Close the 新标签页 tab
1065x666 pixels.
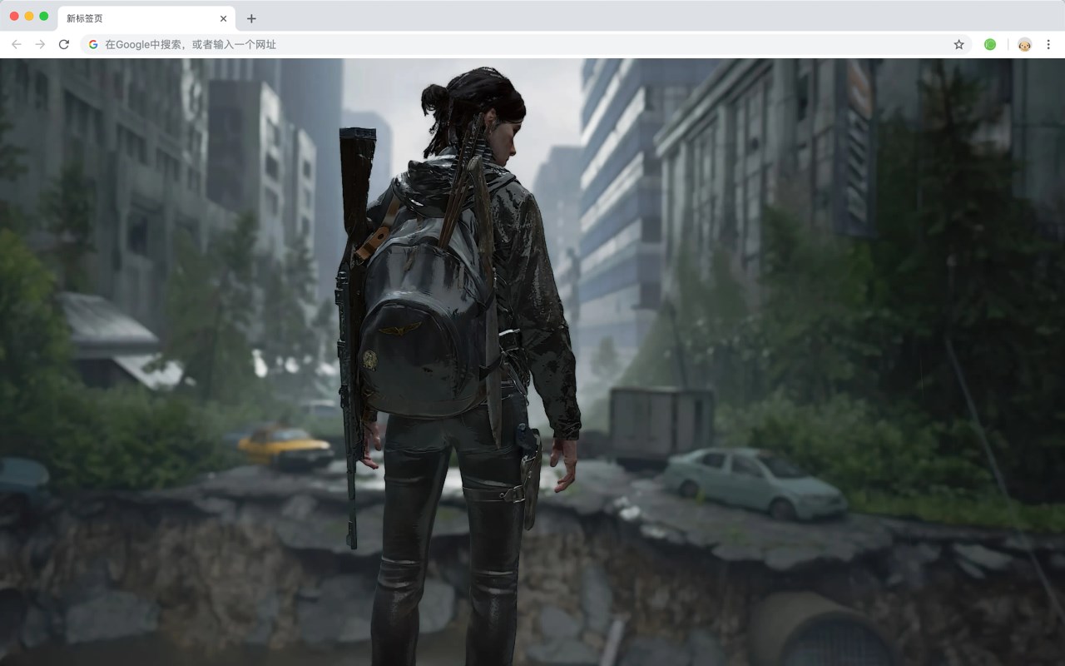pos(222,17)
